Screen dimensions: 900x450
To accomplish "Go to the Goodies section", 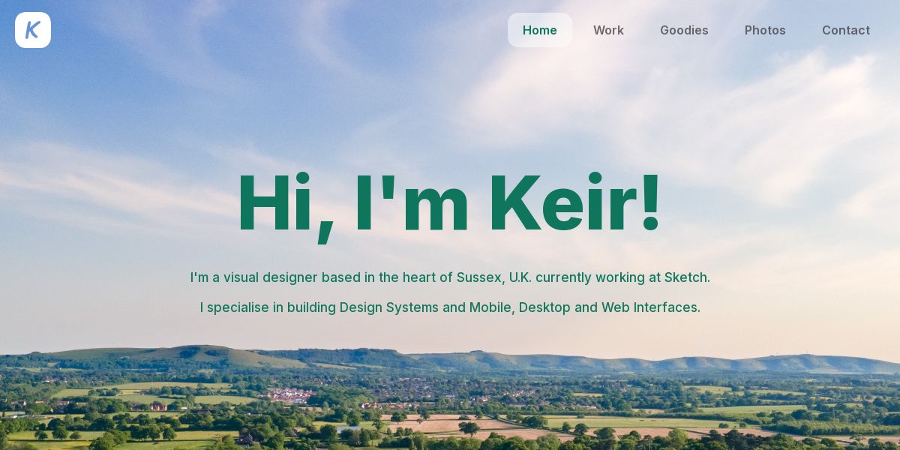I will (x=684, y=30).
